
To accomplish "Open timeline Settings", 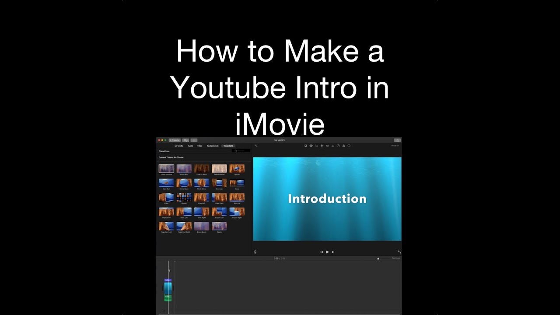I will (x=396, y=259).
